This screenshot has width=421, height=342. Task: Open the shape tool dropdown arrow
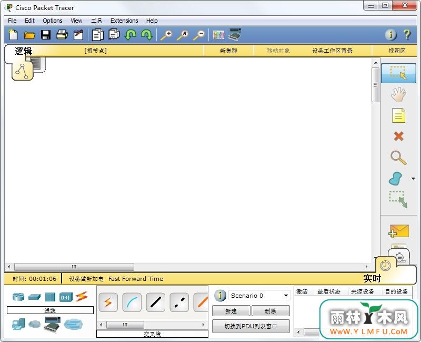(x=413, y=179)
